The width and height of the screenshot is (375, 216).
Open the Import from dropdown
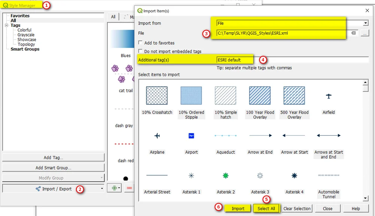pos(366,23)
